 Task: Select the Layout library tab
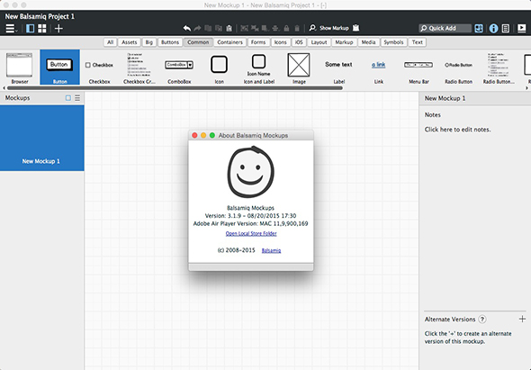pyautogui.click(x=319, y=42)
